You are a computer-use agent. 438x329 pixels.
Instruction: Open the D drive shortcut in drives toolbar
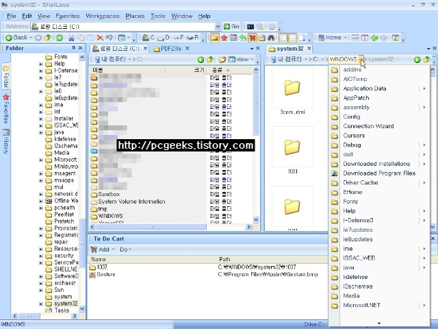pos(164,38)
